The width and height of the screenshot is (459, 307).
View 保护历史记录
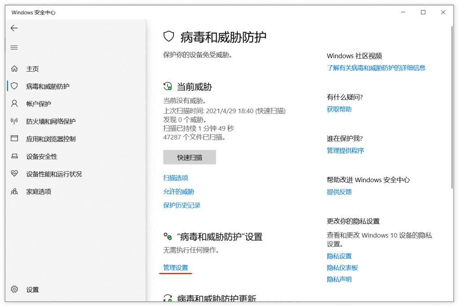(182, 205)
